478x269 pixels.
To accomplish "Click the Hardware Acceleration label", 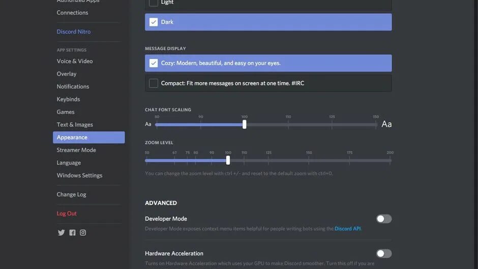I will (174, 253).
